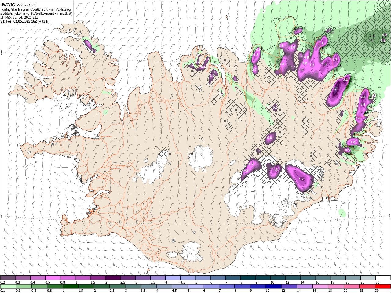391x293 pixels.
Task: Click the white 30 swatch in the upper legend
Action: pos(383,278)
